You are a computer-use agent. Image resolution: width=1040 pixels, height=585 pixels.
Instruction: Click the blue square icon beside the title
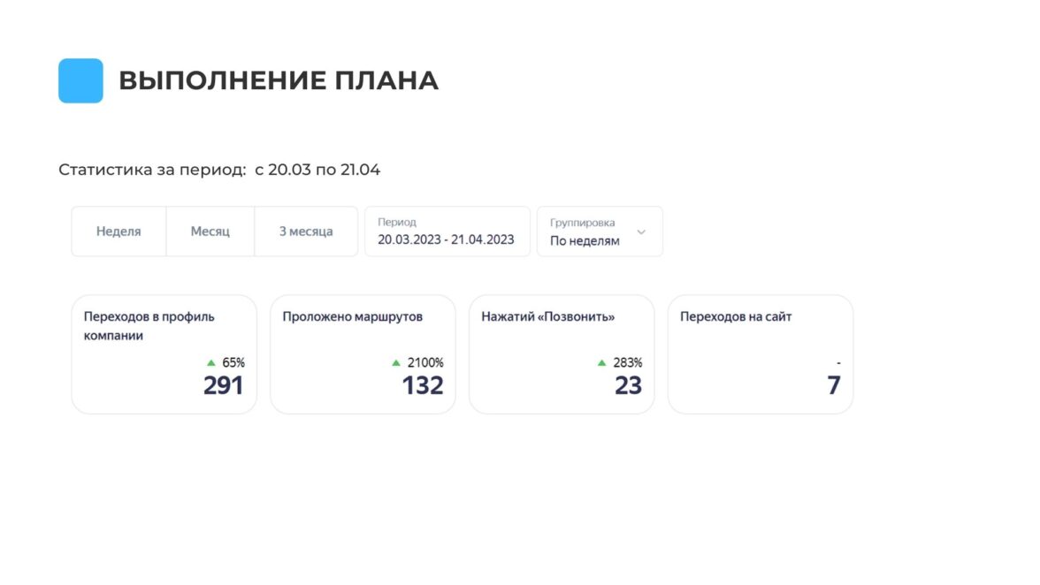click(x=80, y=80)
